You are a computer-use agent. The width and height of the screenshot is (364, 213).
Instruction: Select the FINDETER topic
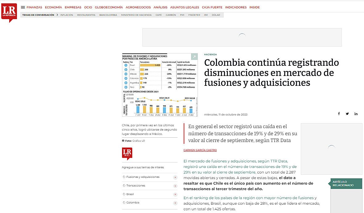tap(194, 15)
